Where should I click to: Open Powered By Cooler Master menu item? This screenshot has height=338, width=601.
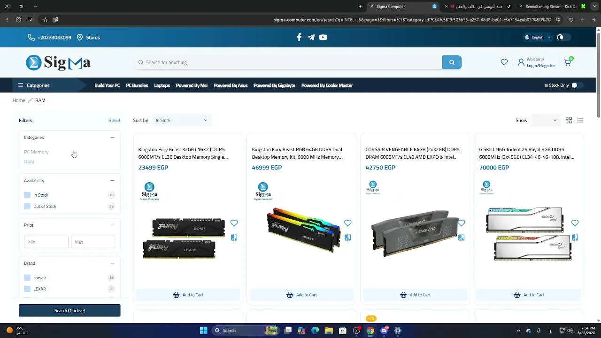pos(327,85)
